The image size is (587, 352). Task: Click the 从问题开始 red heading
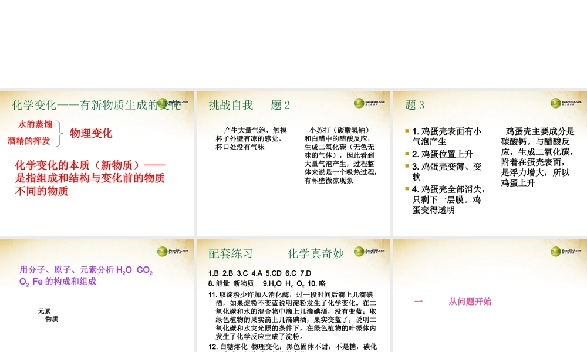click(x=470, y=302)
